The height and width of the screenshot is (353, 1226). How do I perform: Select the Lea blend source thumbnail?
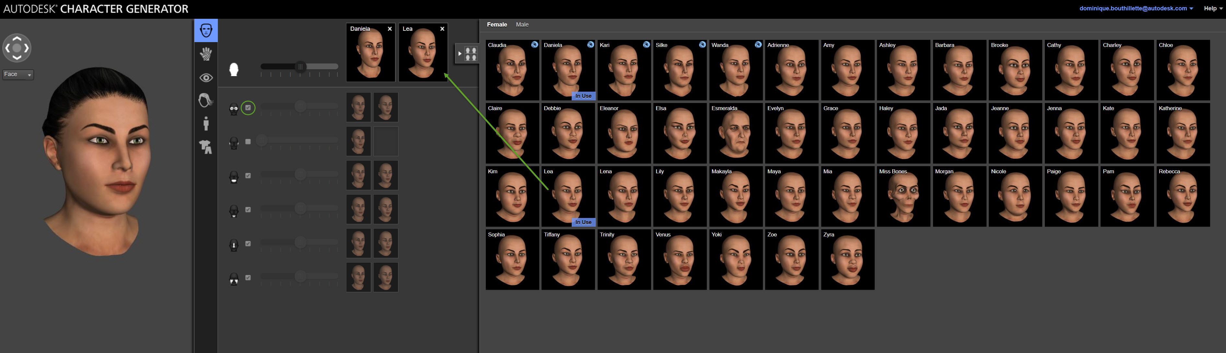point(423,52)
